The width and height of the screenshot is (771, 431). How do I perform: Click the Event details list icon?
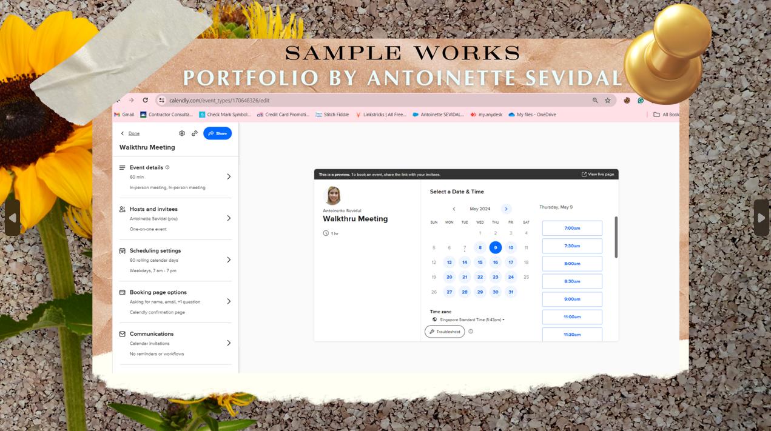point(123,167)
